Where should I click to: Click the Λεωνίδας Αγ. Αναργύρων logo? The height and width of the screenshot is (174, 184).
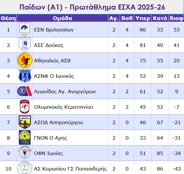coord(25,92)
